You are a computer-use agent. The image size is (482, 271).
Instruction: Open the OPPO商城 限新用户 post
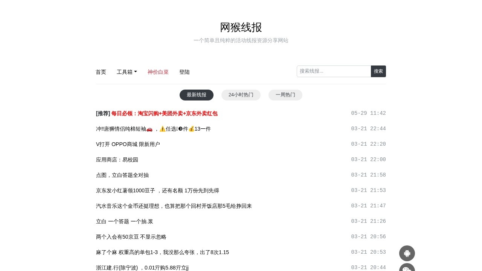128,144
